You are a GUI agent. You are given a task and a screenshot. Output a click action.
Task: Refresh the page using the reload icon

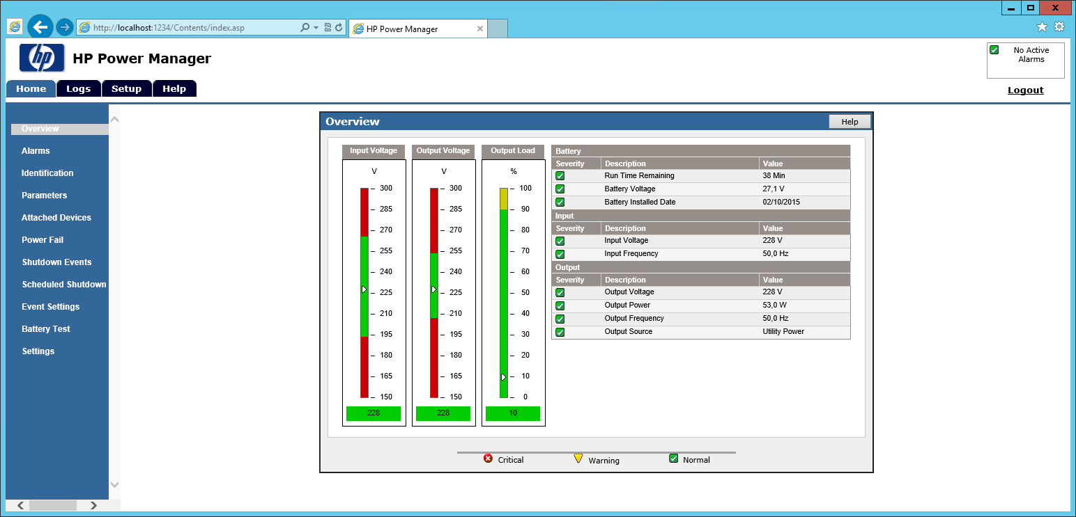pyautogui.click(x=339, y=28)
